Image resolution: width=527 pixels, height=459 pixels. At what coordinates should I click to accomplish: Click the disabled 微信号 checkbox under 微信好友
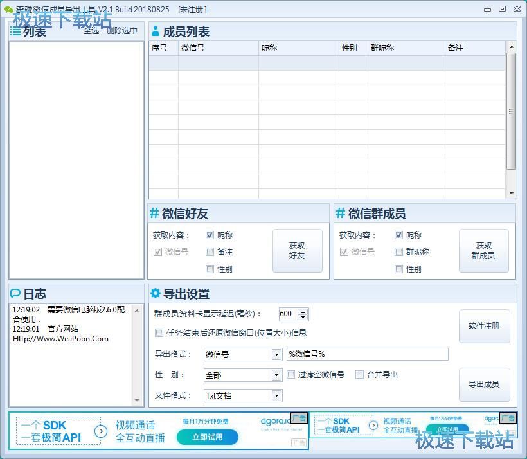[x=157, y=251]
